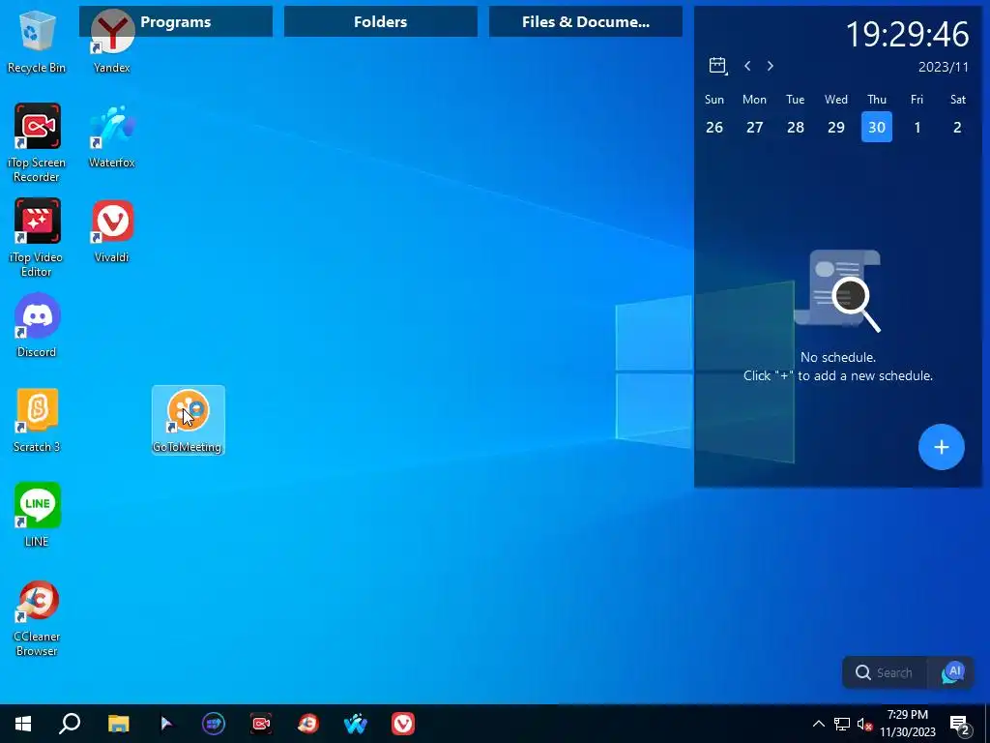Open the Folders tab at top
The image size is (990, 743).
pos(380,21)
